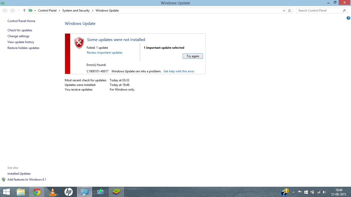This screenshot has height=197, width=351.
Task: Expand chevron before Control Panel breadcrumb
Action: click(35, 11)
